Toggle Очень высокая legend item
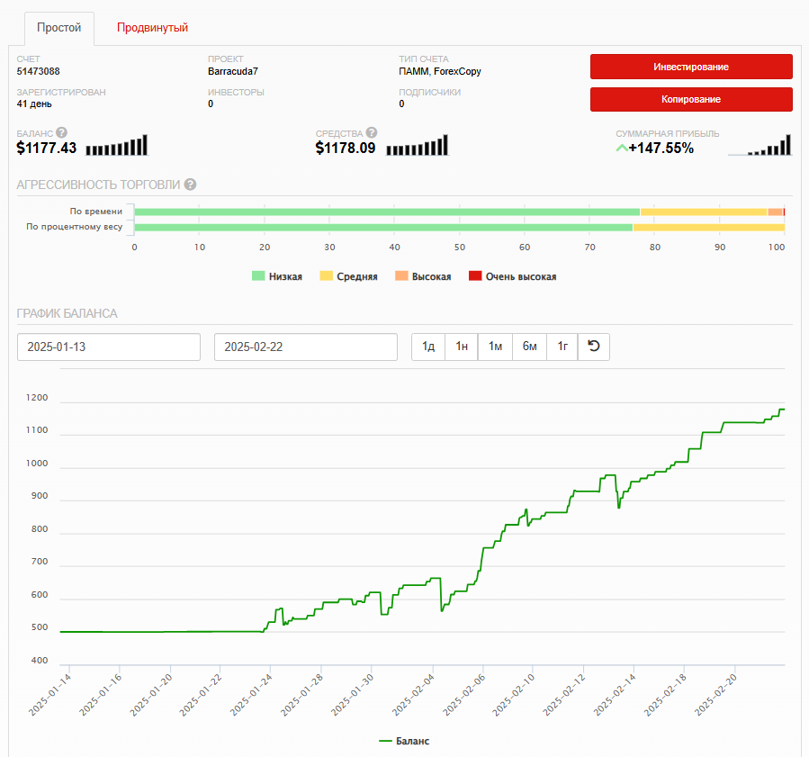The image size is (809, 757). tap(512, 276)
